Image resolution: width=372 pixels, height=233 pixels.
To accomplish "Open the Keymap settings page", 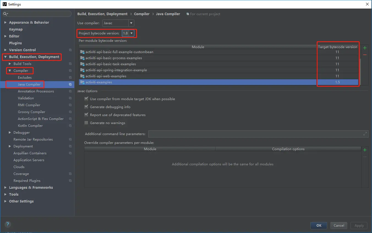I will pos(16,29).
